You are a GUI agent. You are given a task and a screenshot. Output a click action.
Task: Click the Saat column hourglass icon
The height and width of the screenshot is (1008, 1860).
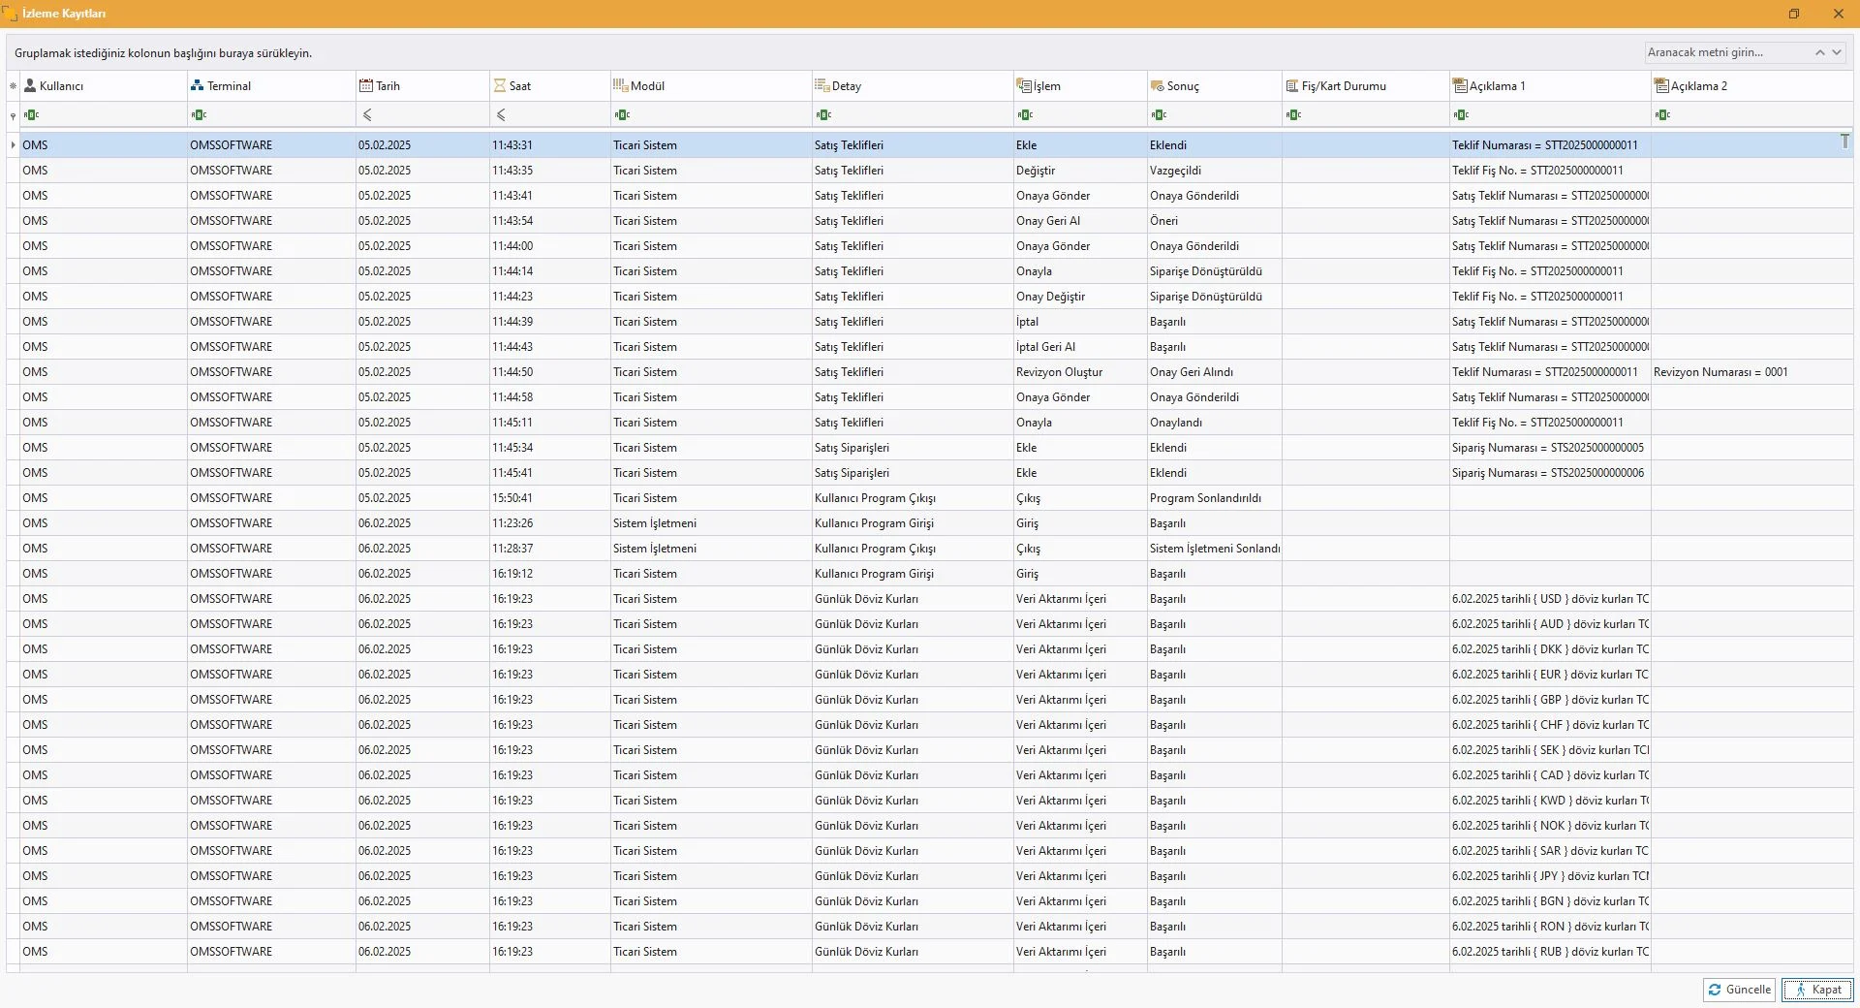tap(500, 85)
